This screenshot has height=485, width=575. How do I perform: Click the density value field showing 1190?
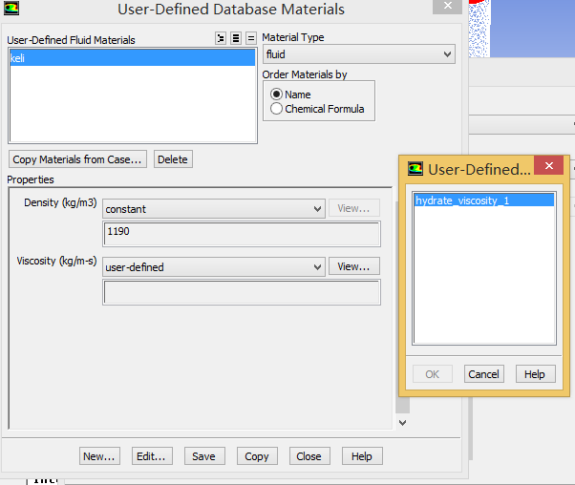click(242, 234)
